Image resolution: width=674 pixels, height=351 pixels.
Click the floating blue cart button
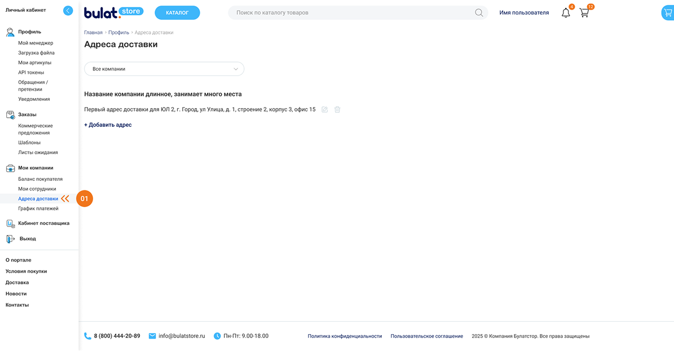[667, 13]
